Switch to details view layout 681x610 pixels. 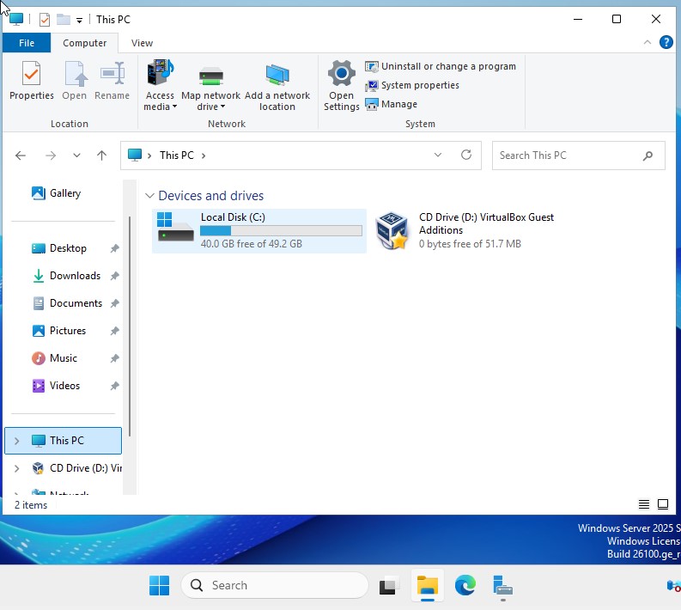pos(644,504)
